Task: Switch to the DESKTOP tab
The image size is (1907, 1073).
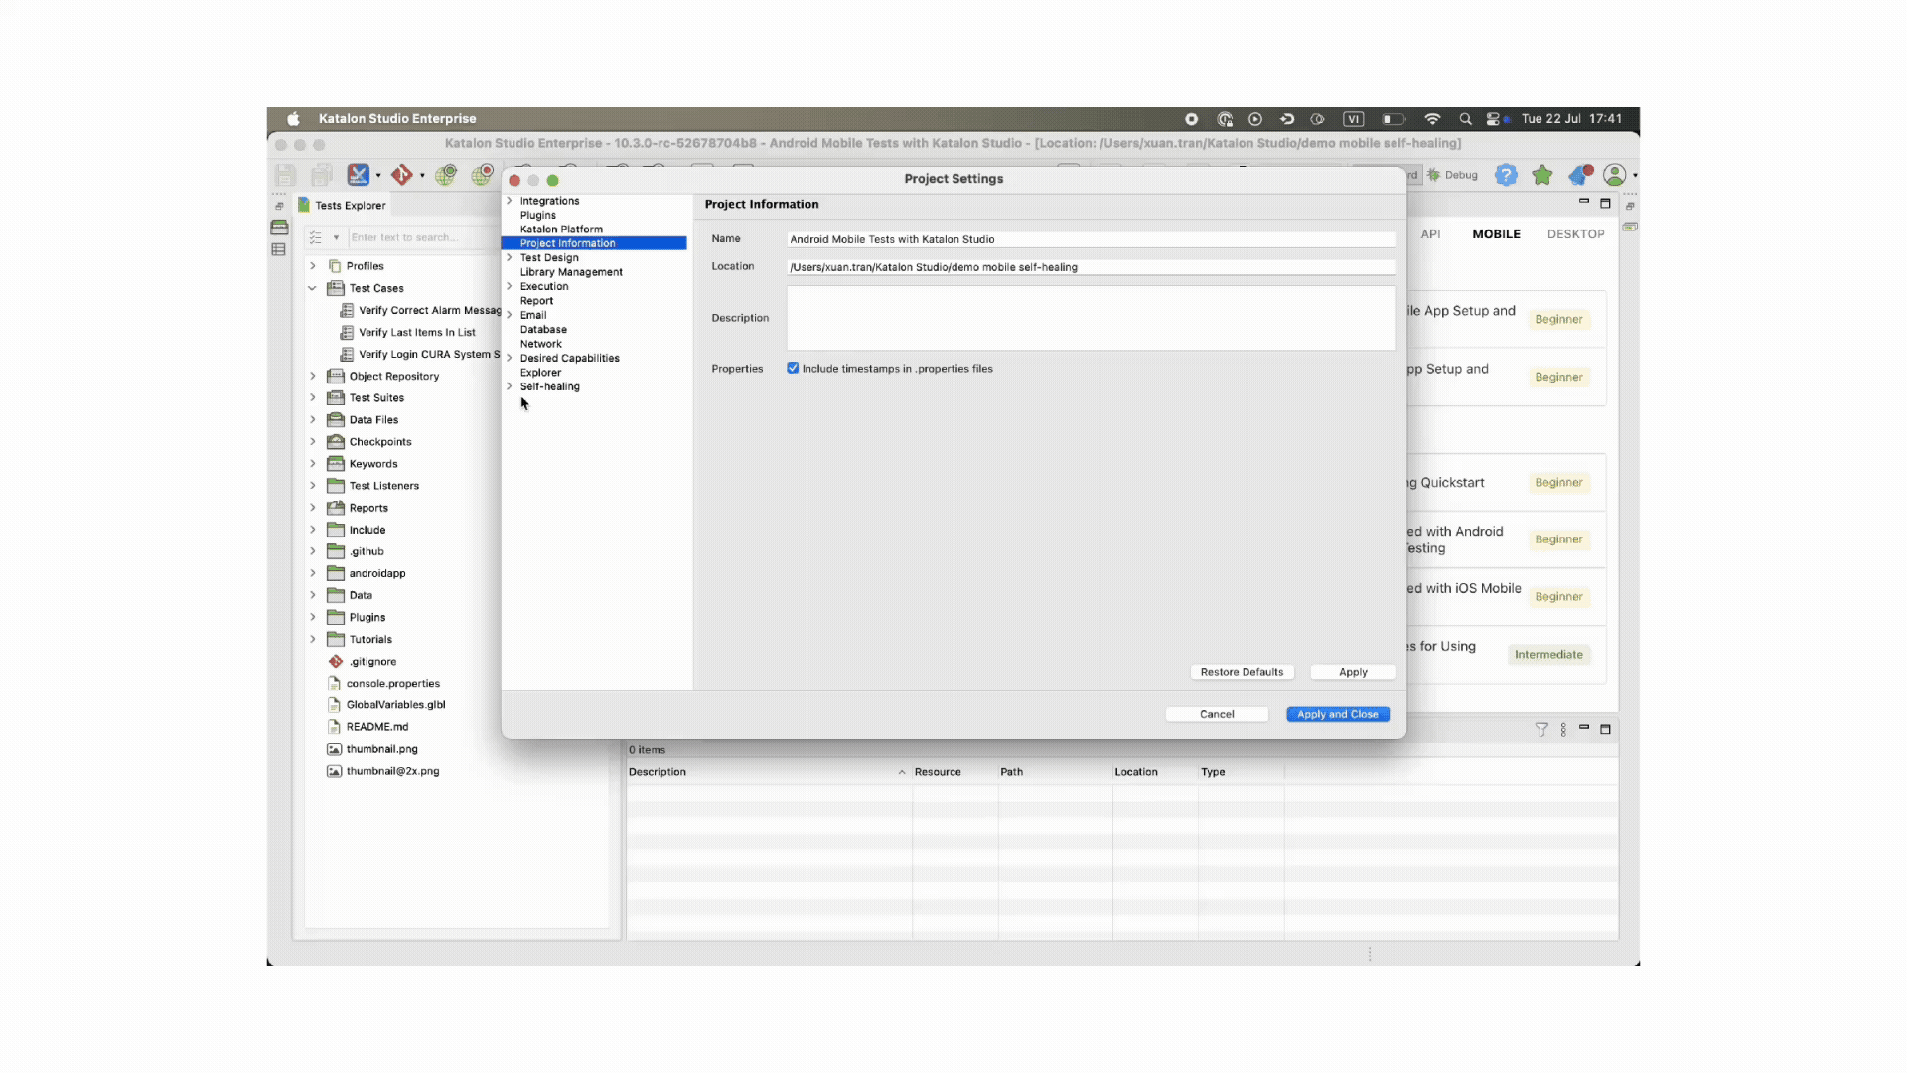Action: click(x=1575, y=234)
